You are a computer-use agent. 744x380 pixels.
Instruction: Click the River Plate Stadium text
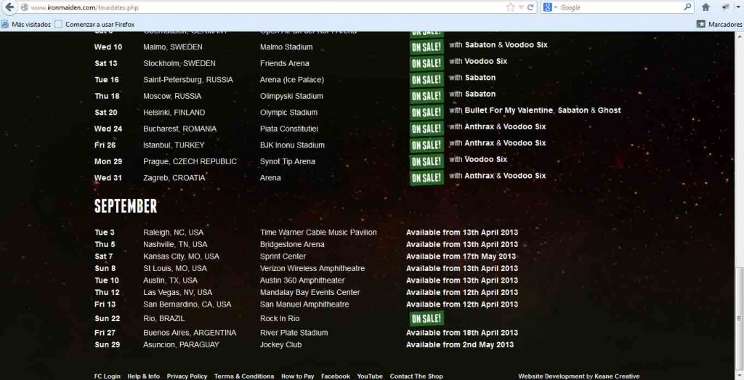point(294,333)
